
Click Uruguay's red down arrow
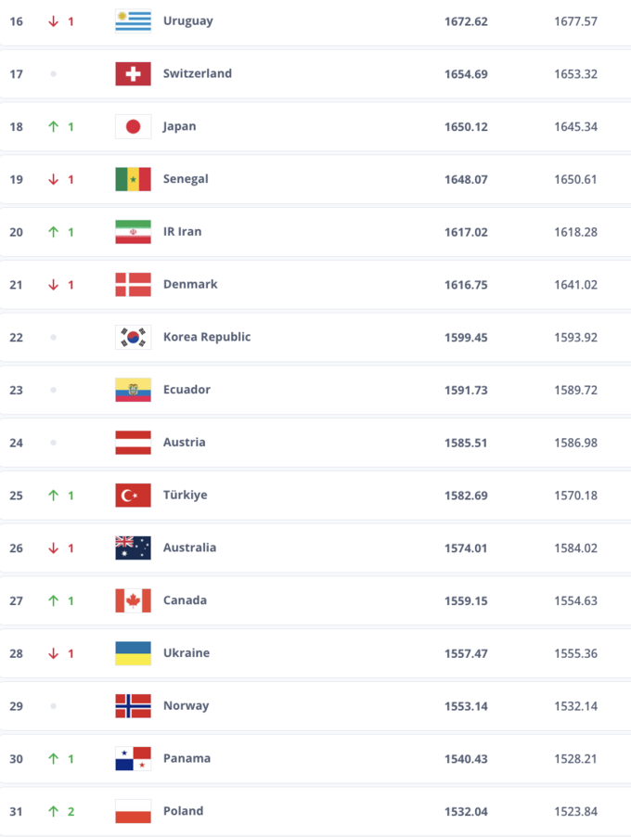(54, 20)
